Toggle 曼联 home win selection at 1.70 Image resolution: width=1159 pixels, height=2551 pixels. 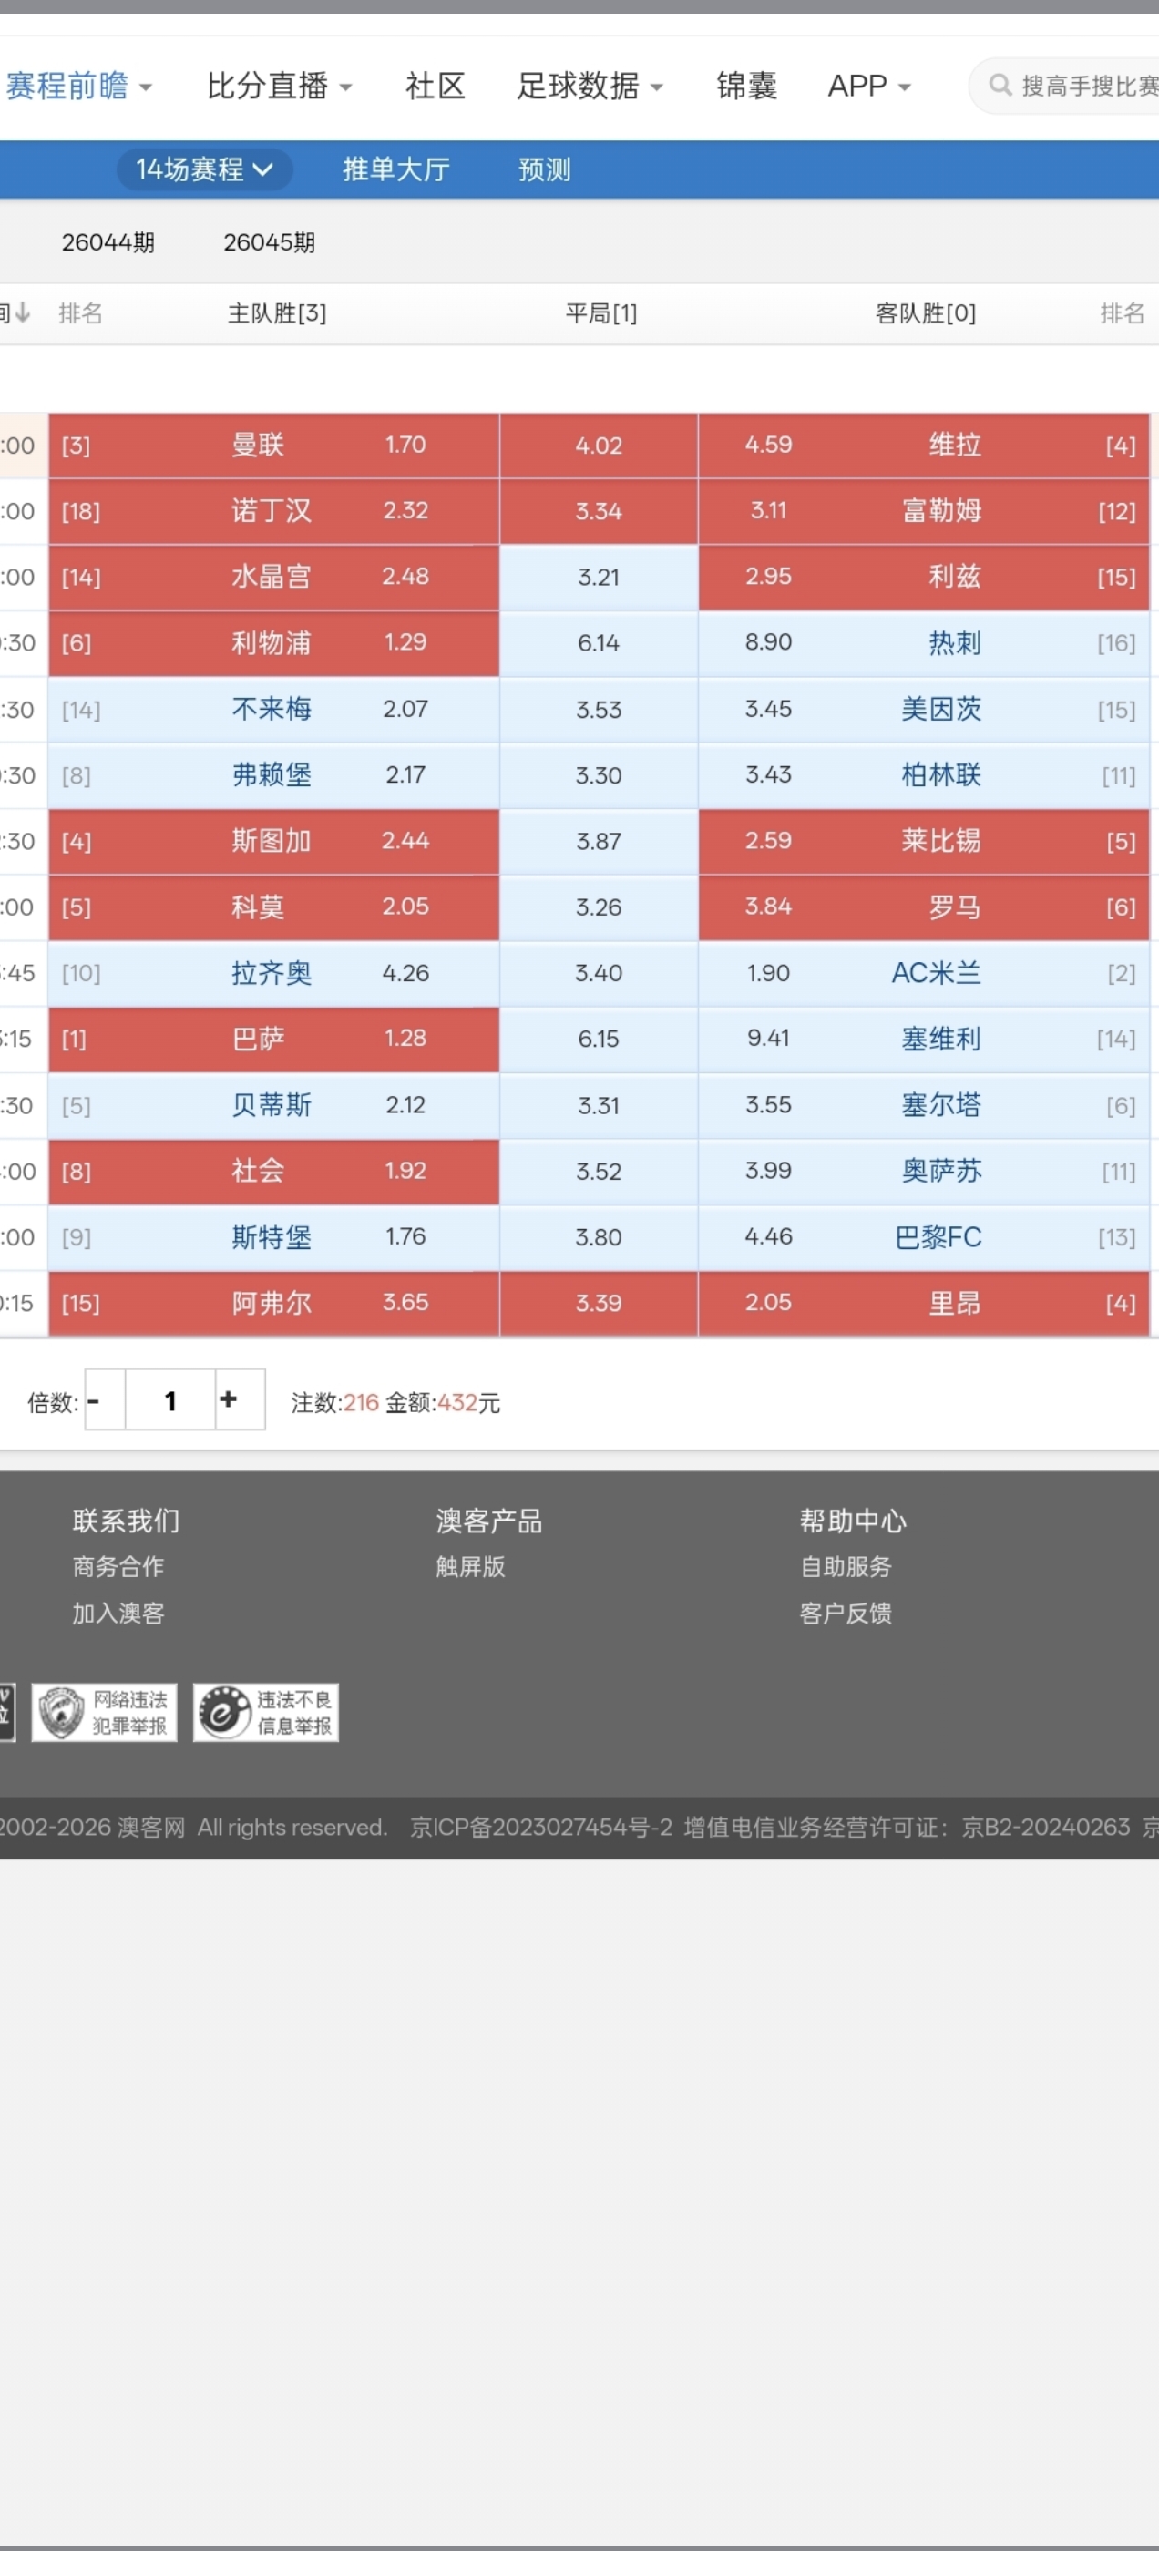273,446
